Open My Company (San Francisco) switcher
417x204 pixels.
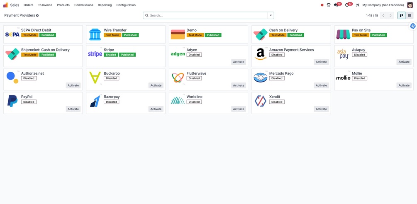[x=383, y=5]
